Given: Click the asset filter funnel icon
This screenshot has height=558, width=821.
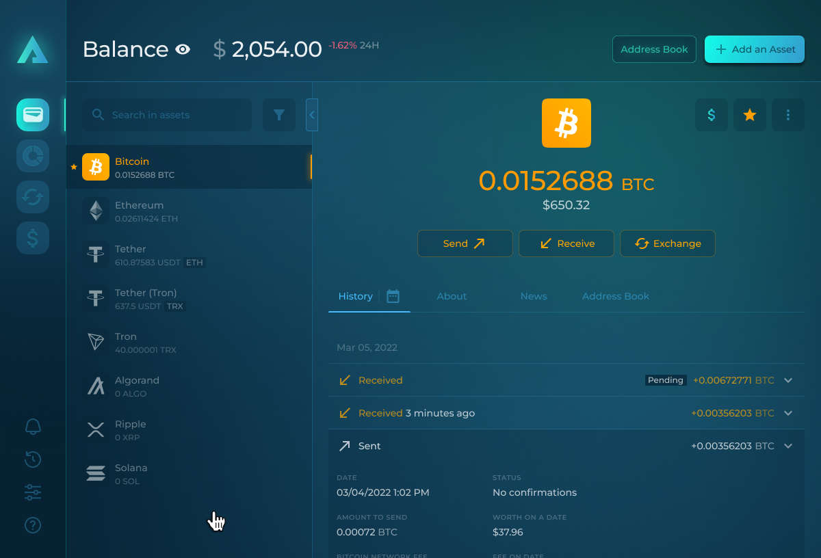Looking at the screenshot, I should (279, 115).
